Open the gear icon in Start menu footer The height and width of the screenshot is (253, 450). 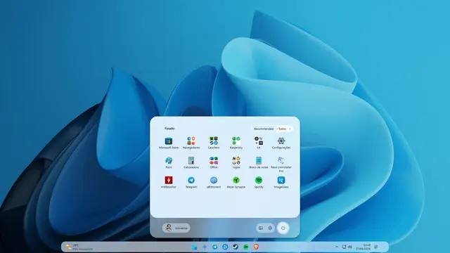(270, 228)
